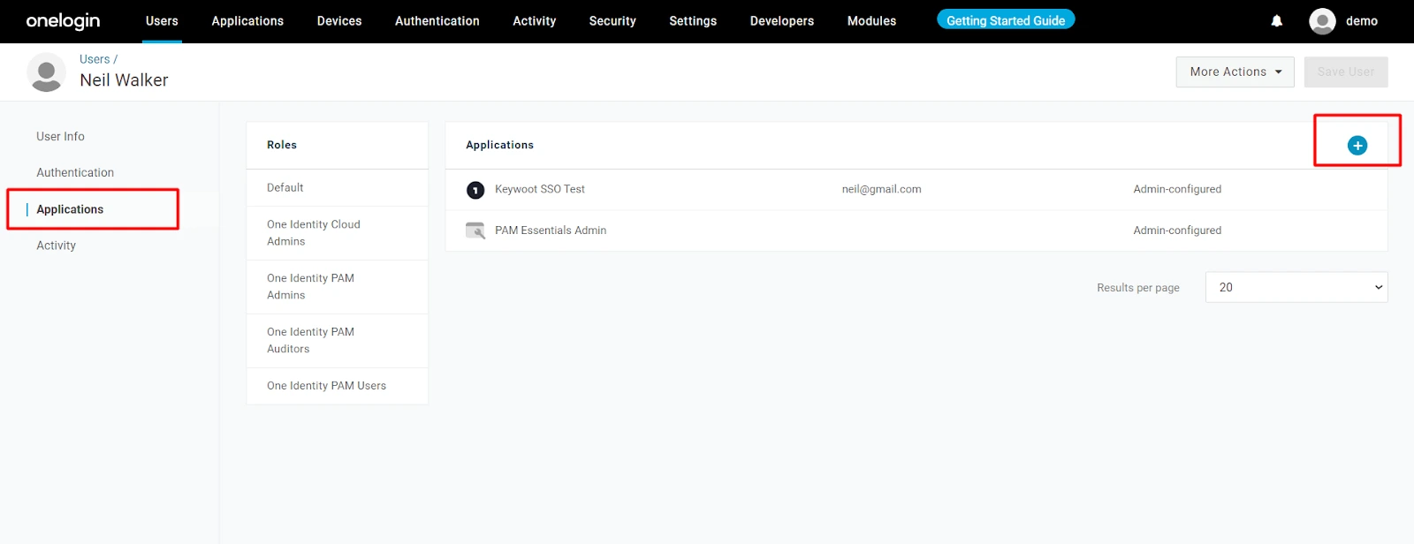Viewport: 1414px width, 544px height.
Task: Click the demo account avatar
Action: [1322, 21]
